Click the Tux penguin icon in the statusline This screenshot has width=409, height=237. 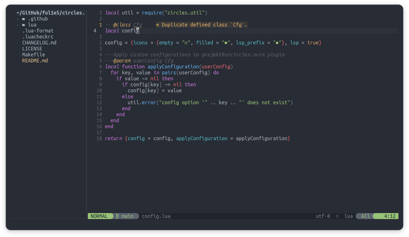[337, 216]
